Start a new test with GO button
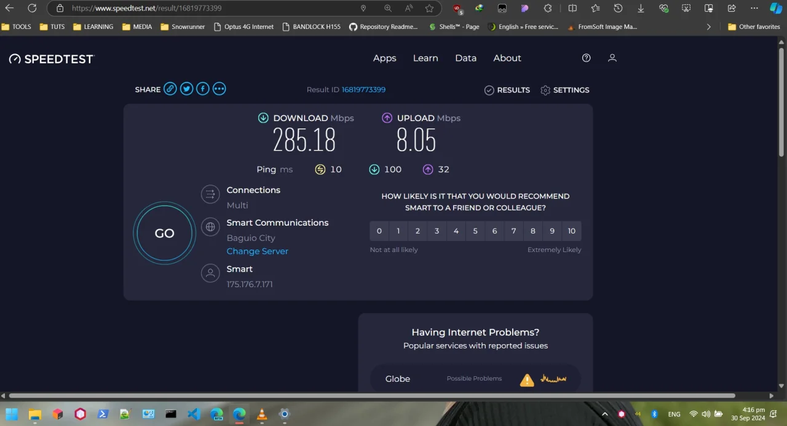This screenshot has width=787, height=426. pos(164,234)
